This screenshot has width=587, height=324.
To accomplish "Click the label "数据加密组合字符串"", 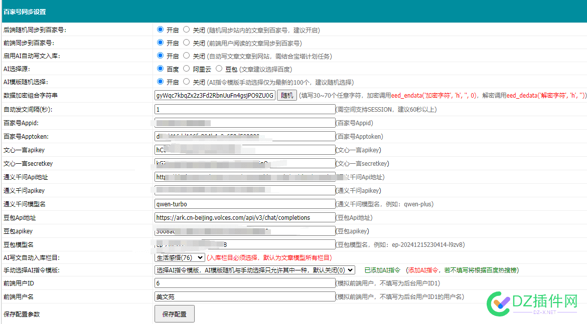I will click(x=31, y=95).
